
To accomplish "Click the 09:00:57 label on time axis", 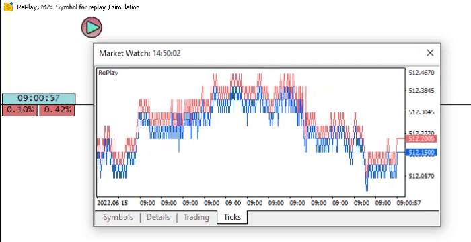I will point(408,203).
